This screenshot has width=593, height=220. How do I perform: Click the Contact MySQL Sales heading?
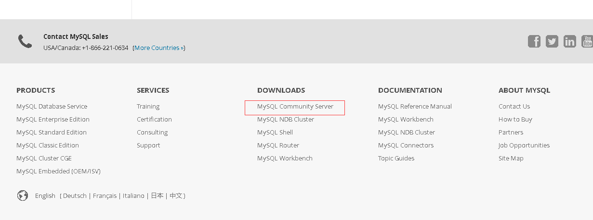[x=76, y=37]
